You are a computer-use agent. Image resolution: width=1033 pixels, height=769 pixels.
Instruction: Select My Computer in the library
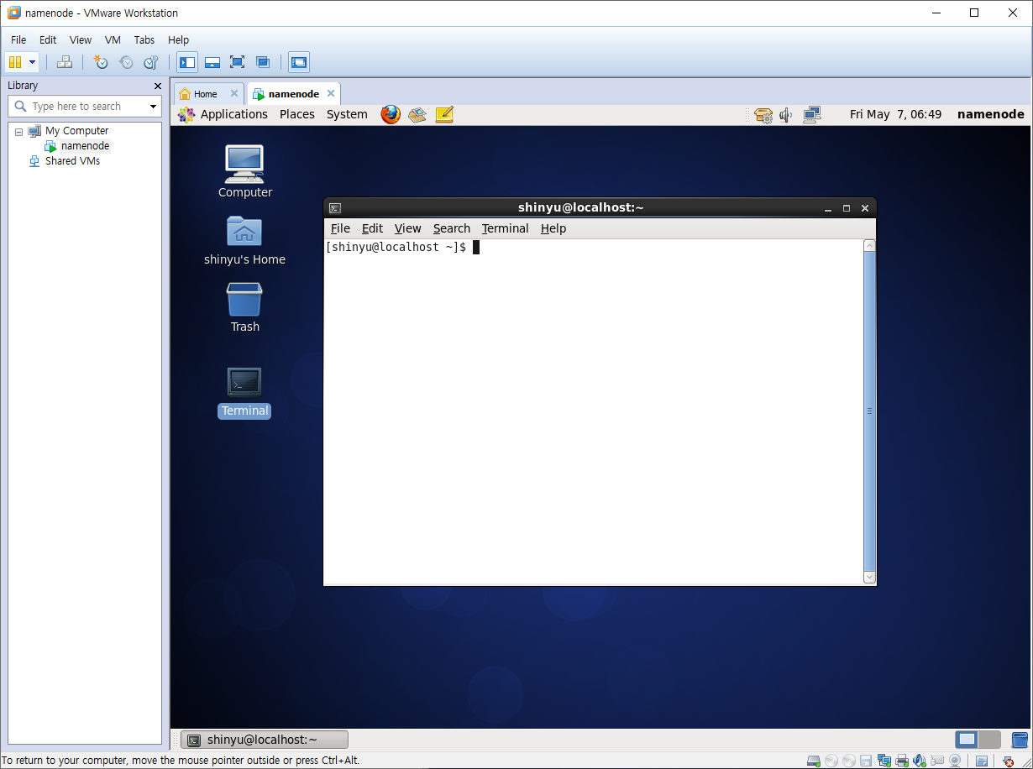point(76,131)
